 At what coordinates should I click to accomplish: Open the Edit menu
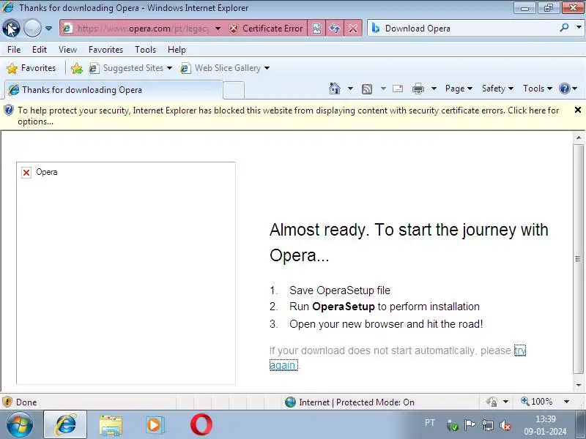(40, 50)
